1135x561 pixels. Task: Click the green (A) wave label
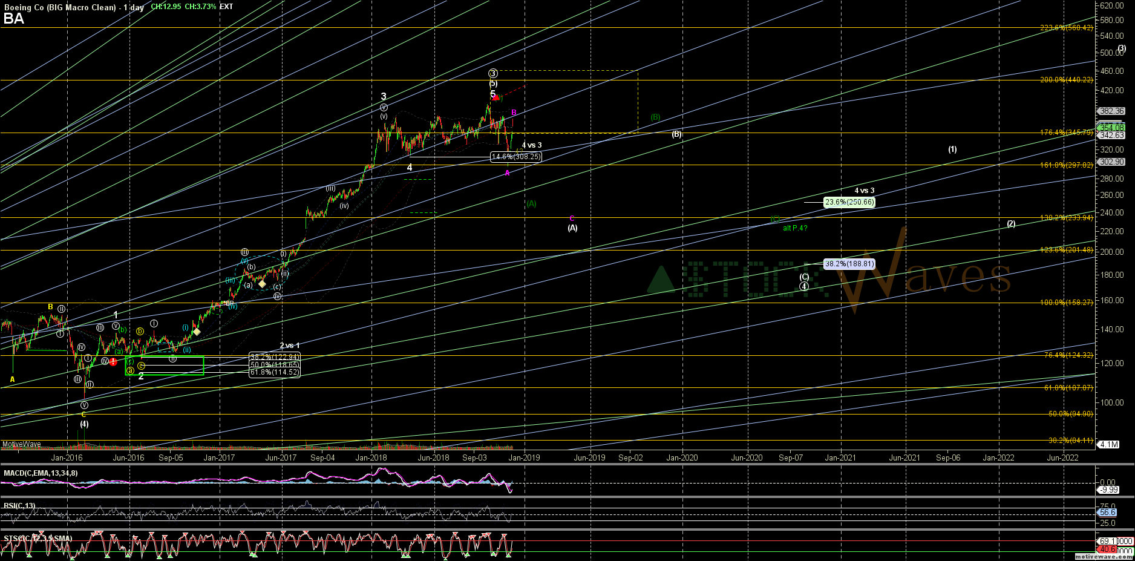(531, 204)
